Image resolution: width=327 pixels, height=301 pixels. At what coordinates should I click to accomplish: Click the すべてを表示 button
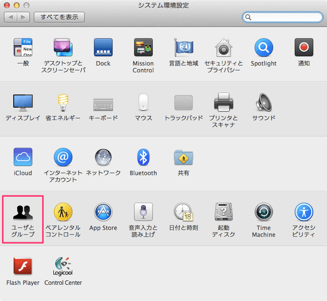59,17
